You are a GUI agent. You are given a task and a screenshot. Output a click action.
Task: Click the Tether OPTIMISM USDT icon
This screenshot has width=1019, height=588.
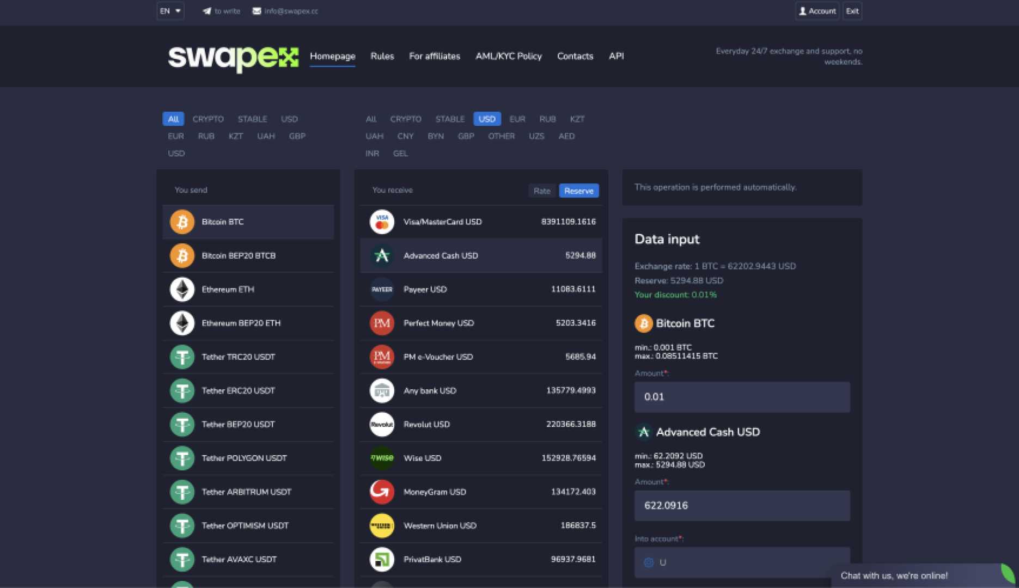pyautogui.click(x=182, y=526)
